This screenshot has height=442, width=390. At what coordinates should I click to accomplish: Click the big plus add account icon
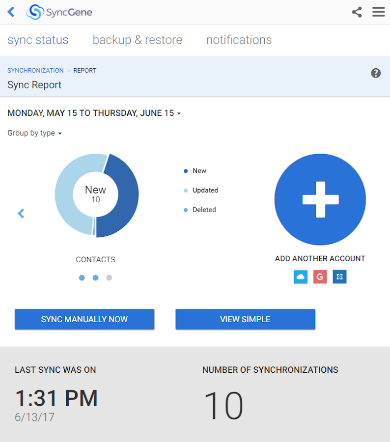tap(320, 199)
